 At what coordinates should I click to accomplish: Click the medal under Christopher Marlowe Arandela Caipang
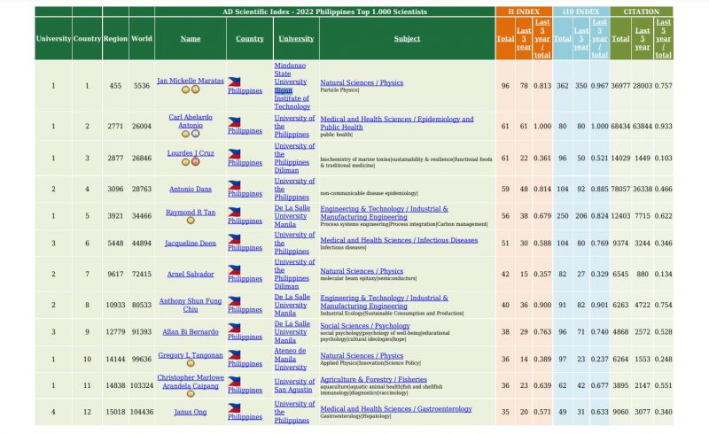pyautogui.click(x=191, y=394)
